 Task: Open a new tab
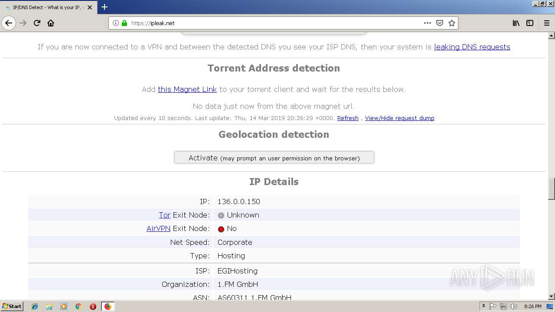coord(104,7)
